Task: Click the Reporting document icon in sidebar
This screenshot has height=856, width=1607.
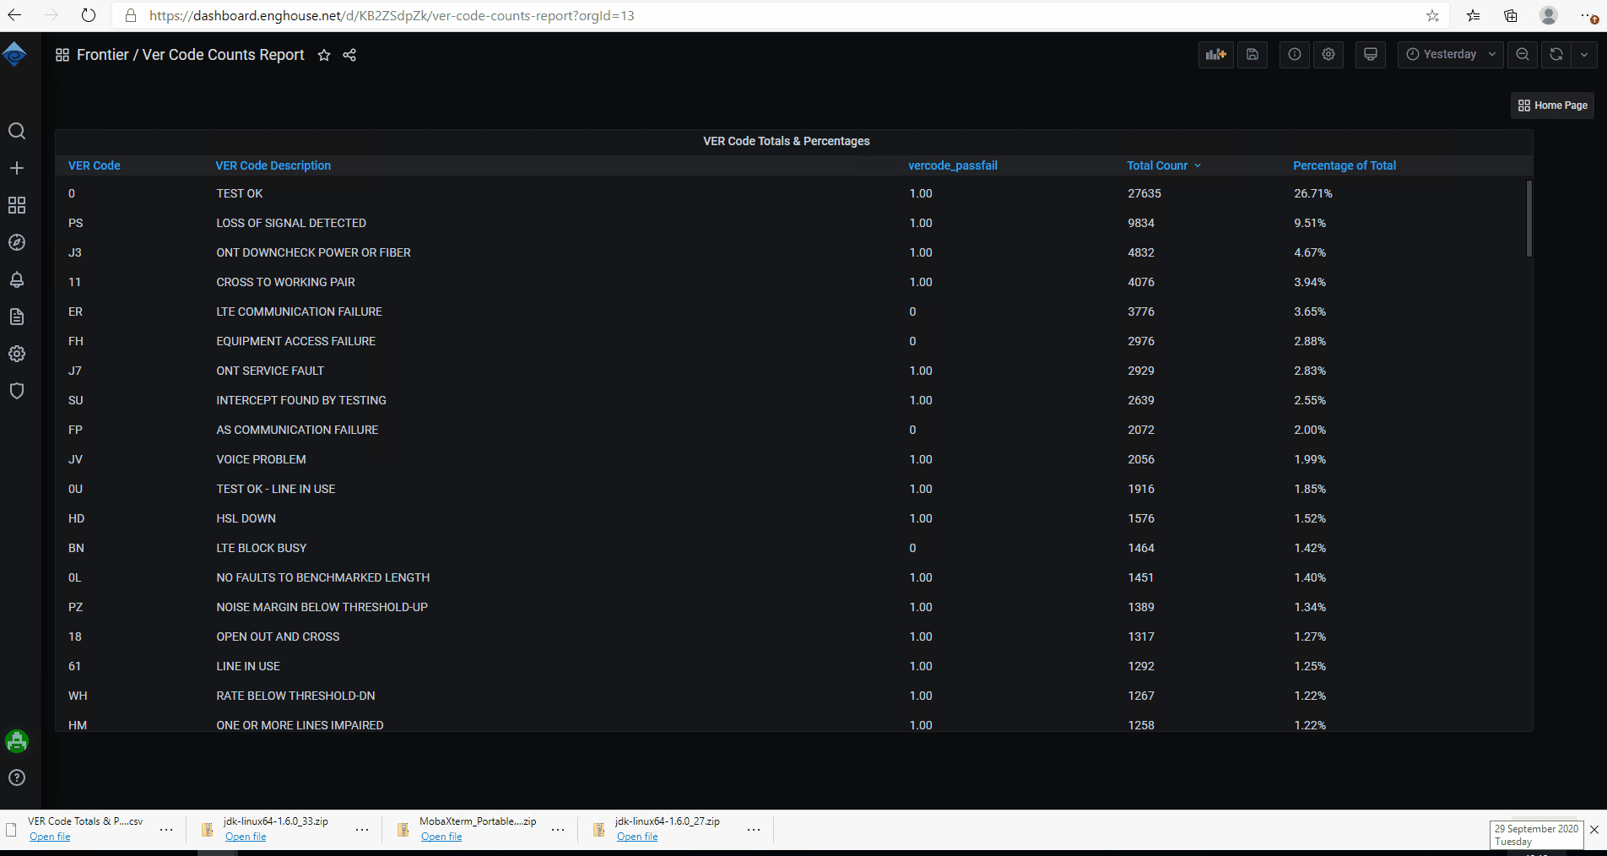Action: 17,317
